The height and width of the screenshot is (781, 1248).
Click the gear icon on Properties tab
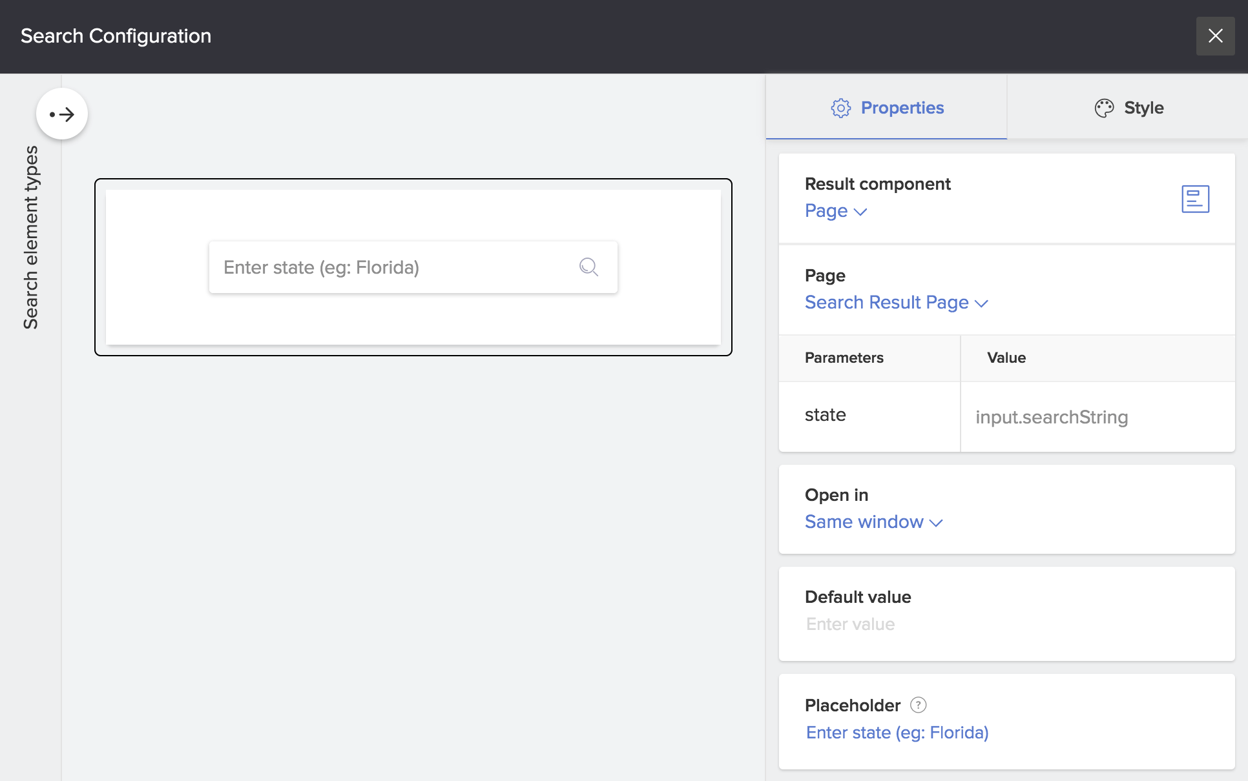(x=840, y=108)
